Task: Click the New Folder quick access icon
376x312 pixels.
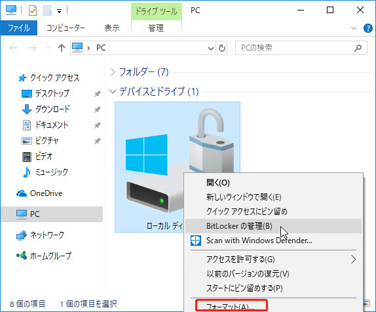Action: pos(47,10)
